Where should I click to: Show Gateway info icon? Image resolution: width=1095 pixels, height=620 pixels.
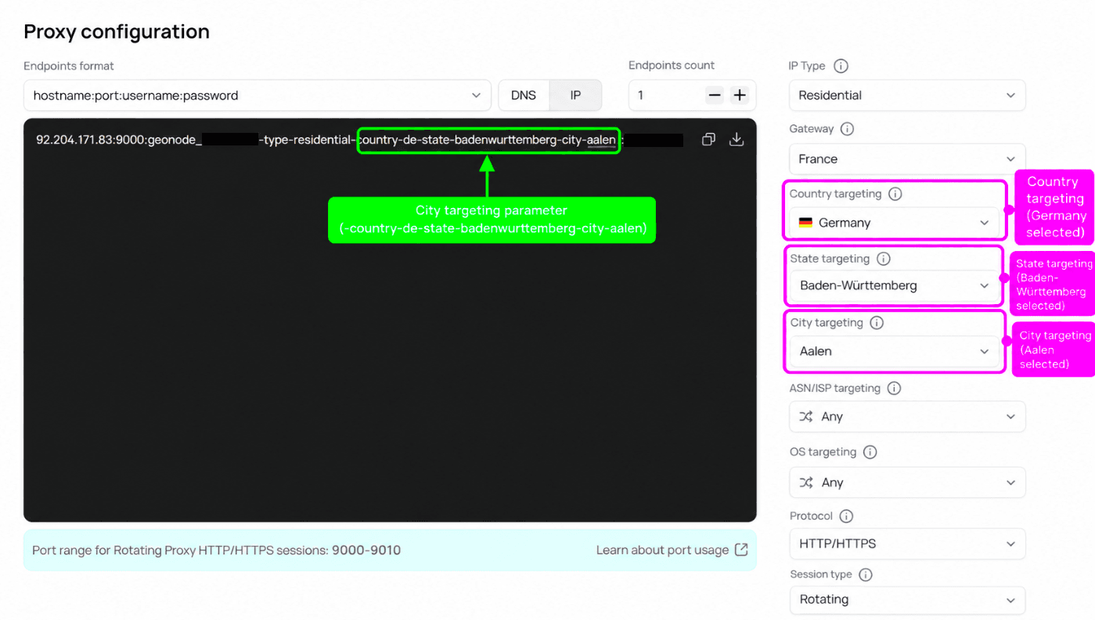[847, 129]
